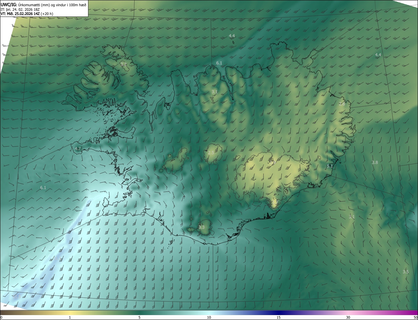Viewport: 418px width, 320px height.
Task: Click the 3.2 value over the Westfjords
Action: pos(123,64)
